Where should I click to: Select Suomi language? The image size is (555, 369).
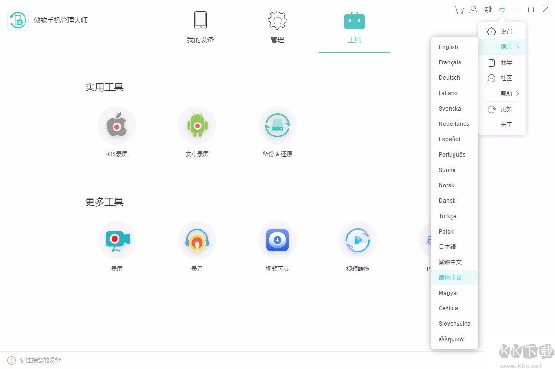point(454,170)
